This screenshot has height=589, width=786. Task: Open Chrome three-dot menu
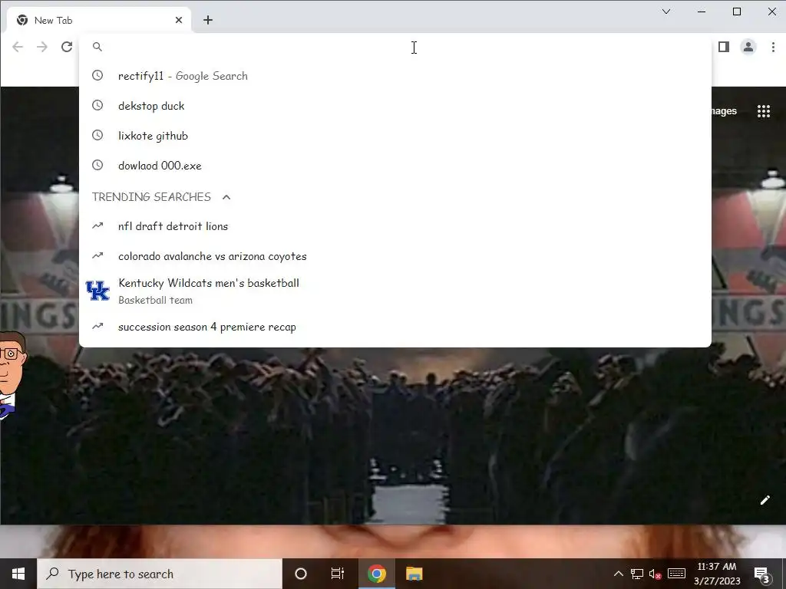pos(773,47)
